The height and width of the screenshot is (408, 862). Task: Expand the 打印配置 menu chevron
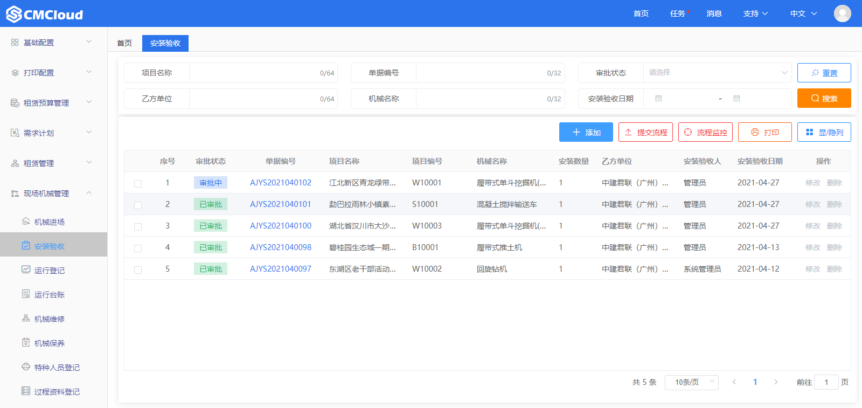[89, 72]
